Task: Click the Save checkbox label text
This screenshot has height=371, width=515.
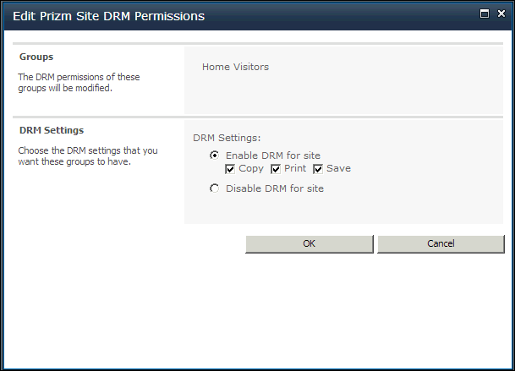Action: [338, 168]
